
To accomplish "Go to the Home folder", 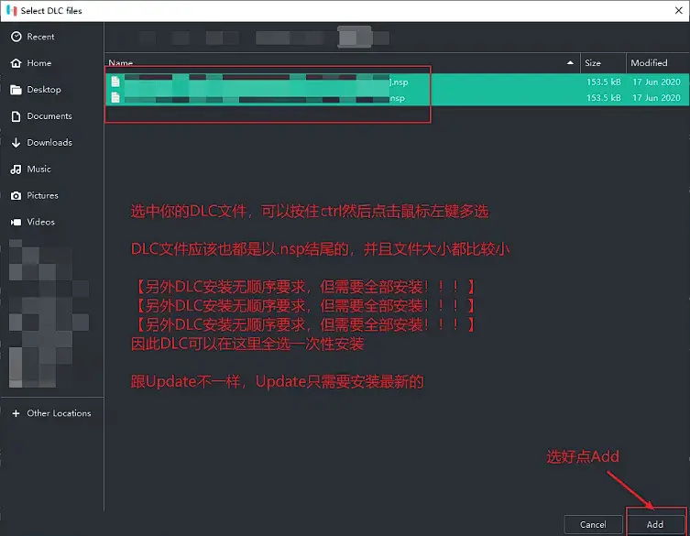I will (38, 63).
